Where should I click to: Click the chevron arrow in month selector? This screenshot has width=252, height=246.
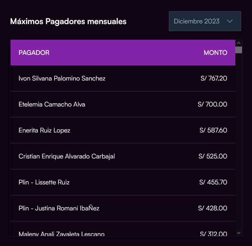(230, 21)
